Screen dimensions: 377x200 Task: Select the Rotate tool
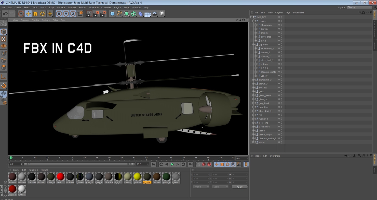(42, 14)
